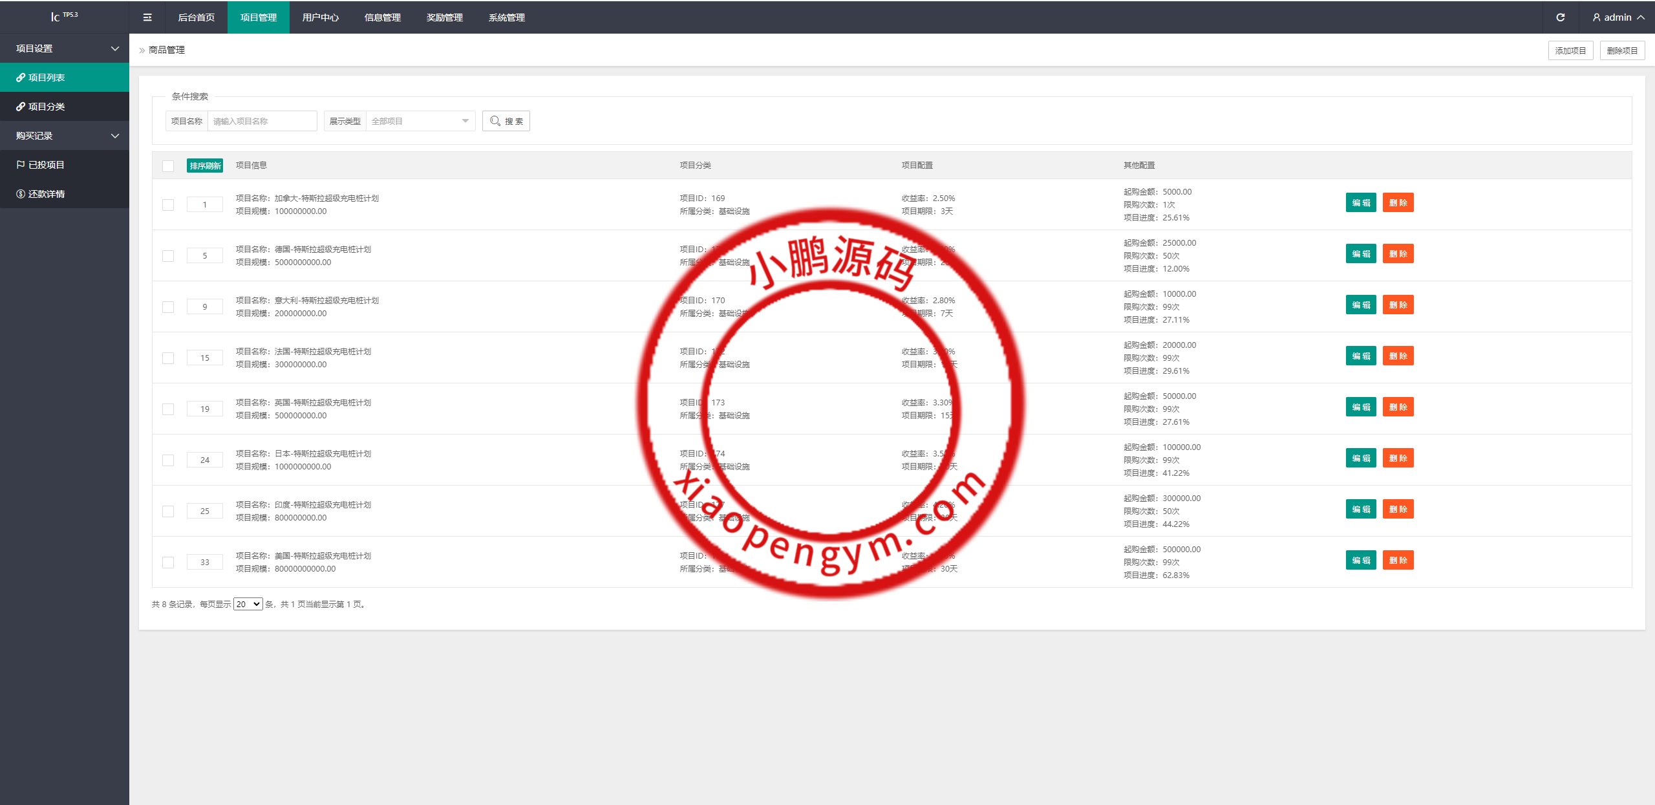Click the admin user profile icon
The image size is (1655, 805).
1596,17
